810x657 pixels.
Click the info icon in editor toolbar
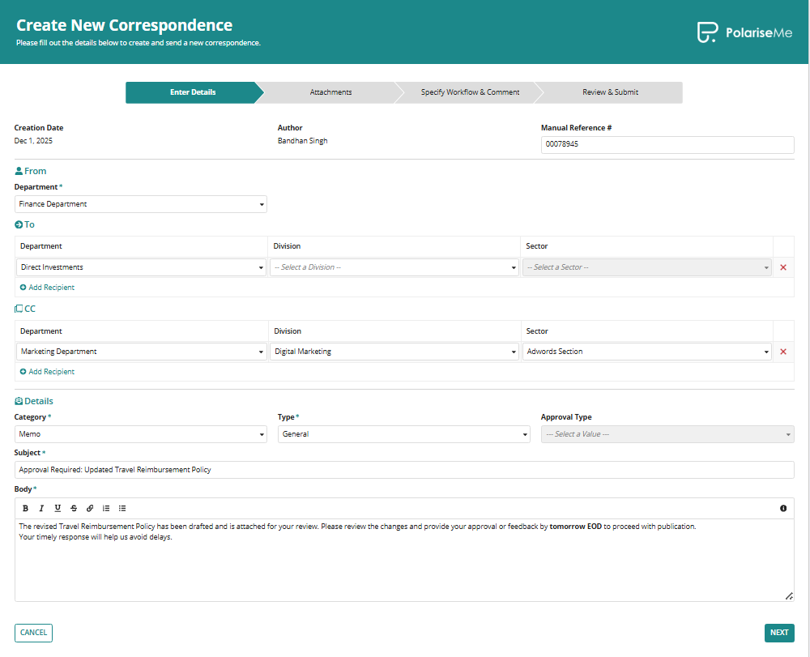(783, 509)
